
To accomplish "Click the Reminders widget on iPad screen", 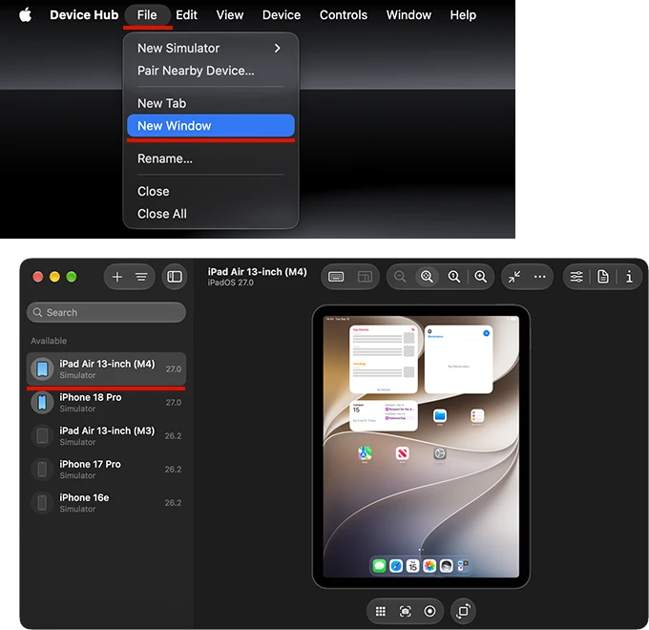I will coord(459,359).
